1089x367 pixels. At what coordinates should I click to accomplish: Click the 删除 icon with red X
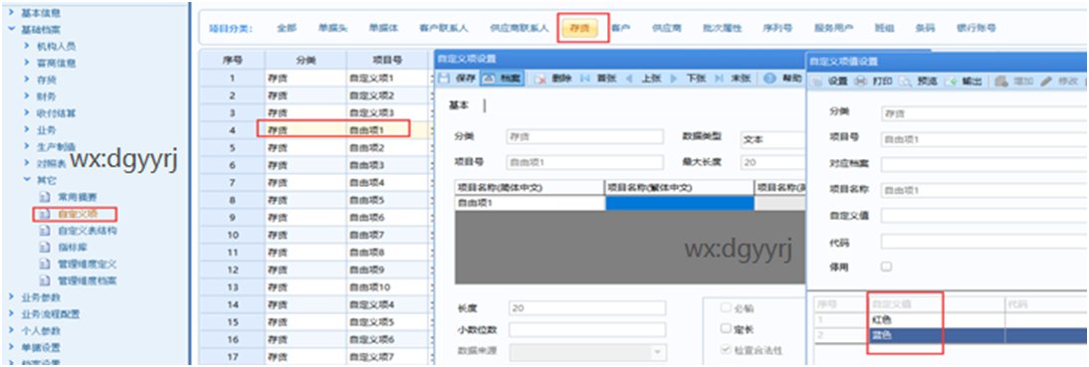541,79
